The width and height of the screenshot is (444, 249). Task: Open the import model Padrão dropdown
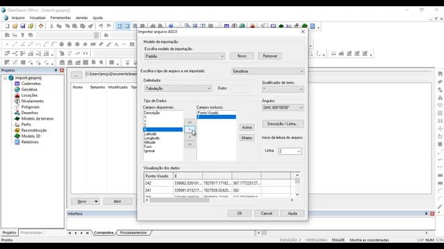(185, 56)
